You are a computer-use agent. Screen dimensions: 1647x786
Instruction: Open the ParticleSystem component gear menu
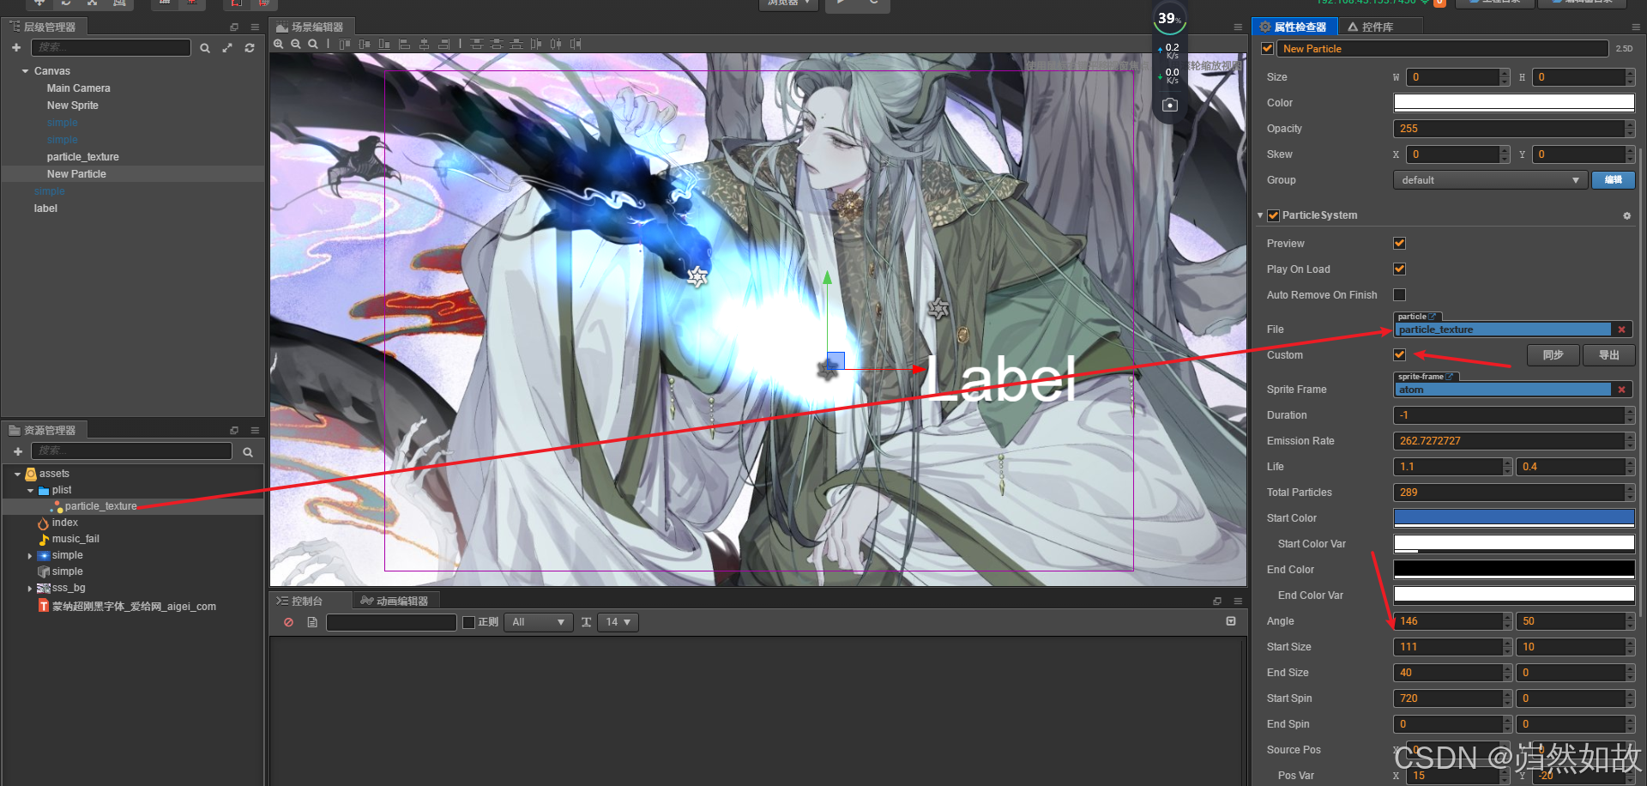coord(1626,215)
